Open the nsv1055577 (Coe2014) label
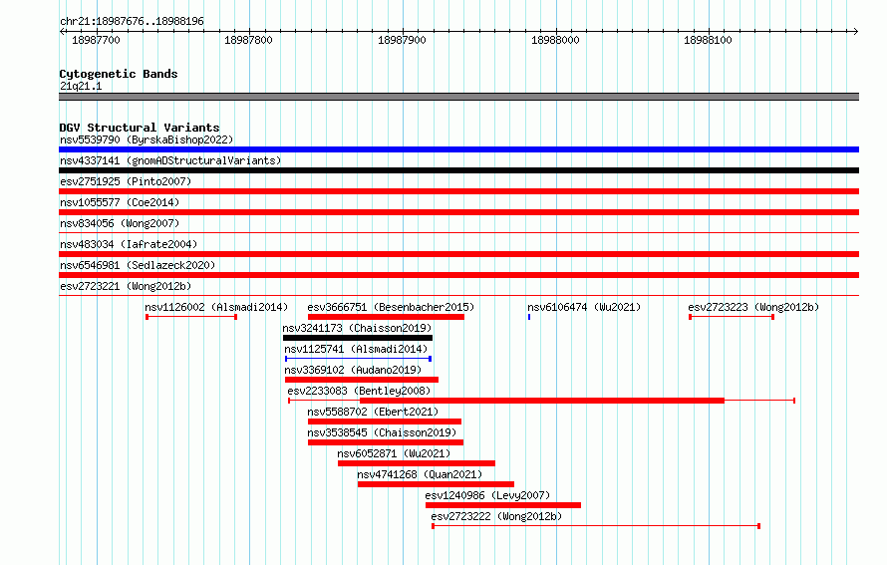Viewport: 887px width, 565px height. click(x=120, y=202)
